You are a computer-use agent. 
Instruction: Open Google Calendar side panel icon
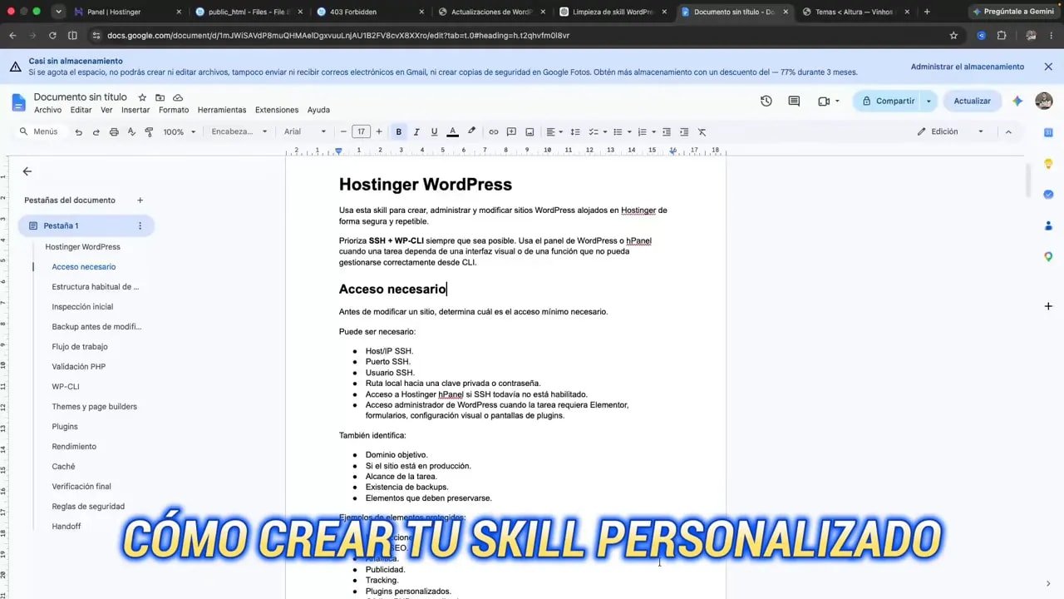click(1048, 132)
